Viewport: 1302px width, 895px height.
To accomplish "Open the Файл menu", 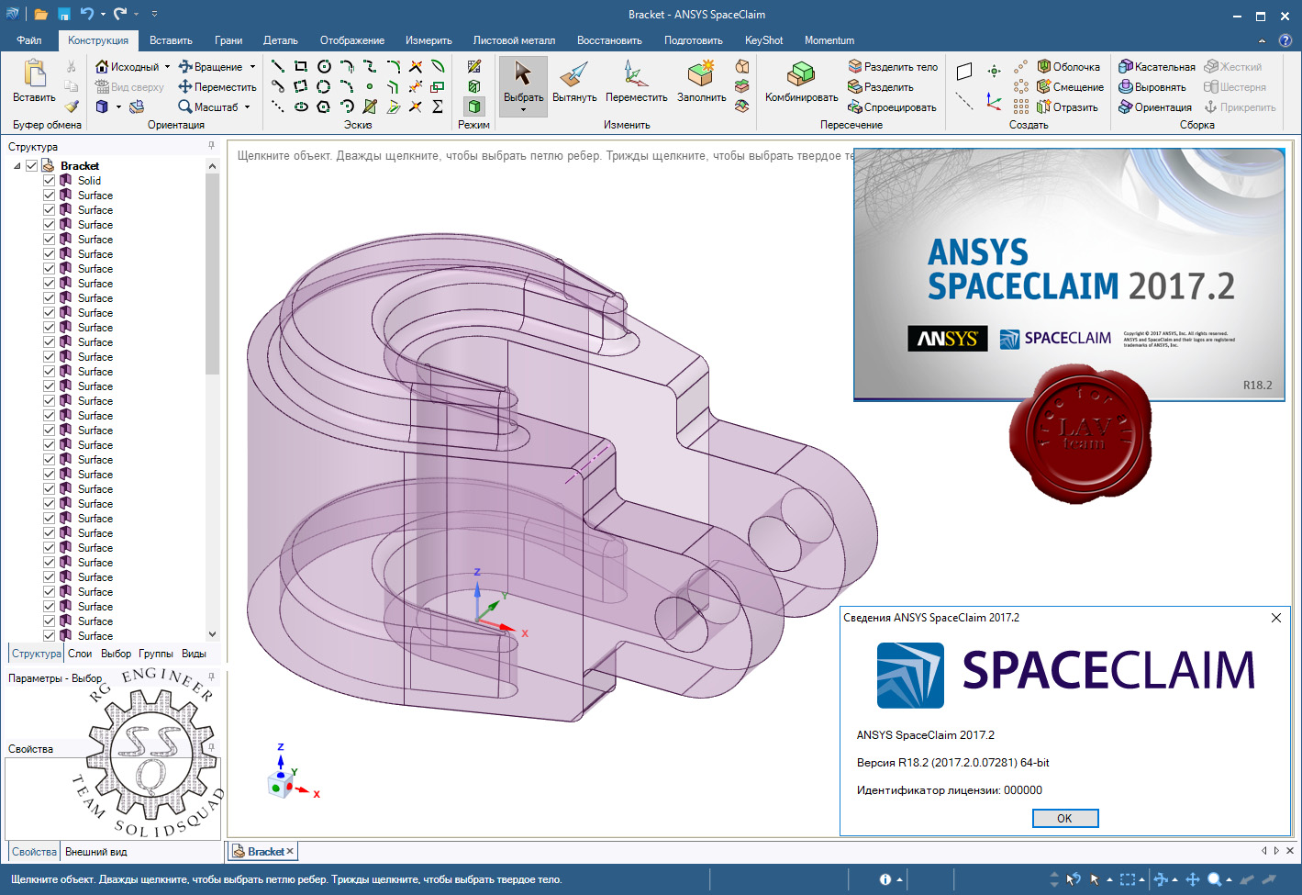I will 28,40.
